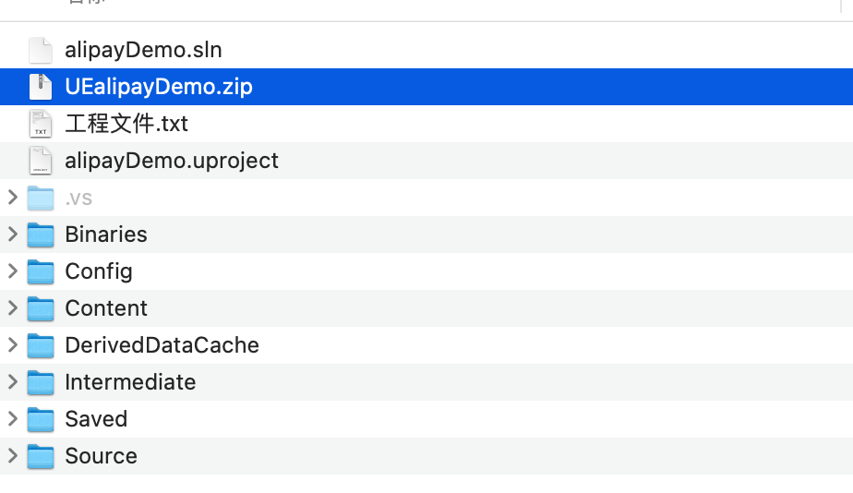Select the alipayDemo.uproject file name

[172, 161]
